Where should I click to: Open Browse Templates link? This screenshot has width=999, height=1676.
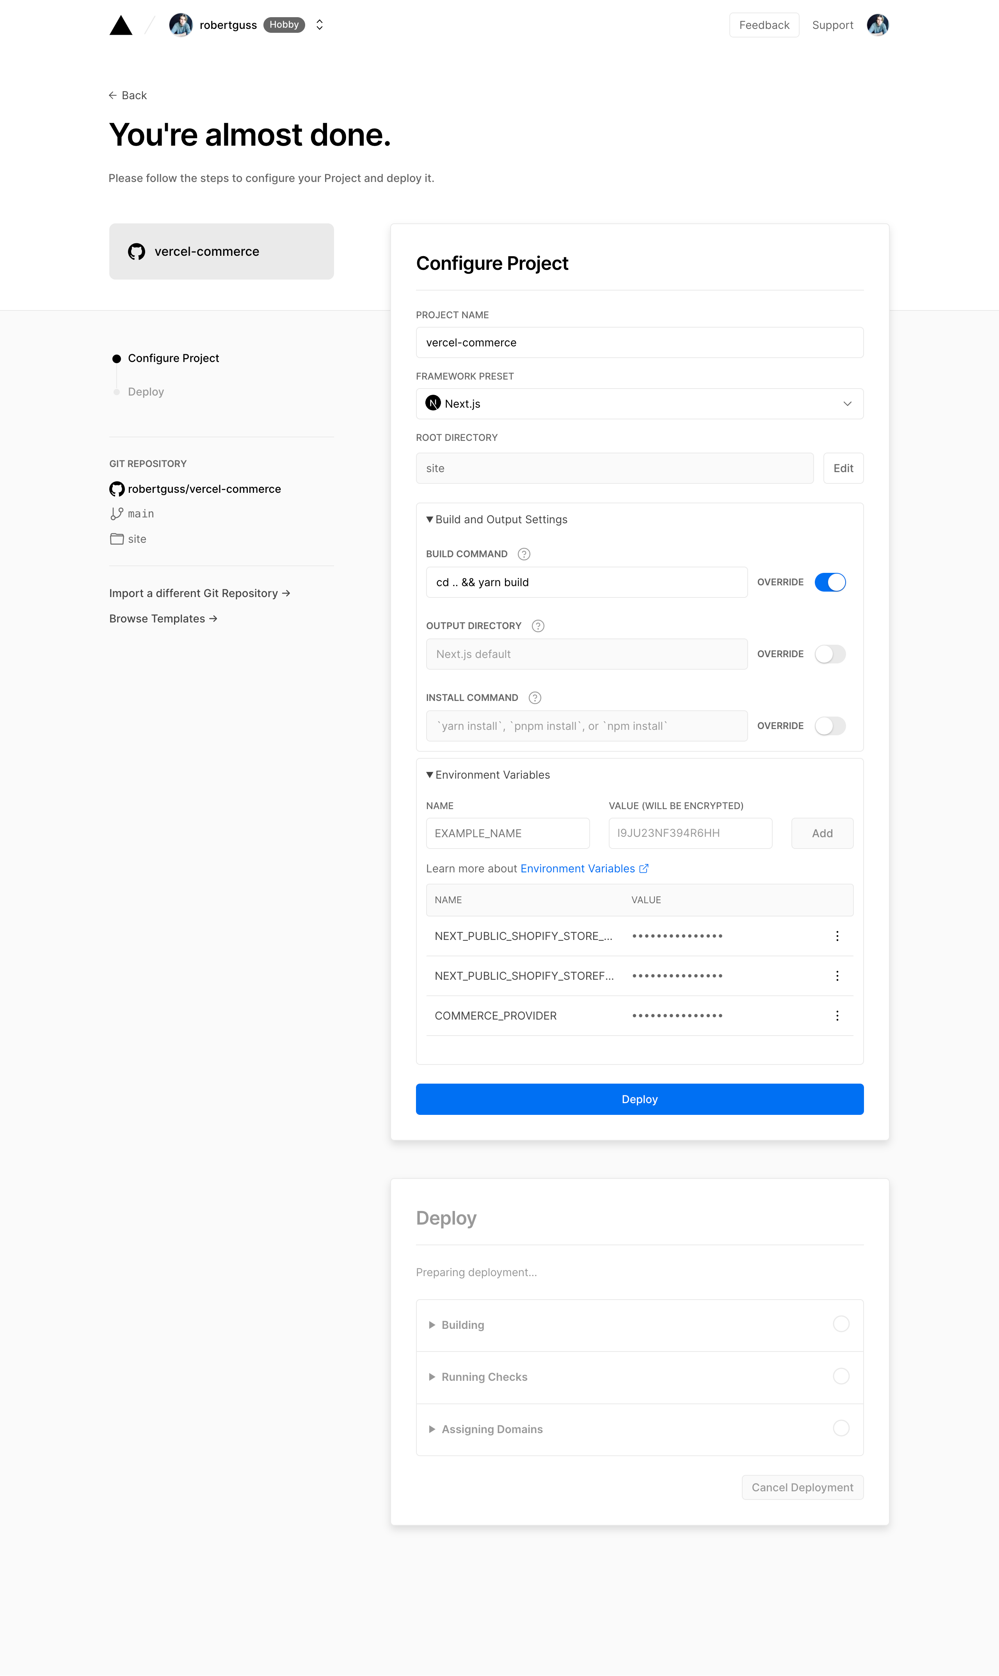point(164,619)
